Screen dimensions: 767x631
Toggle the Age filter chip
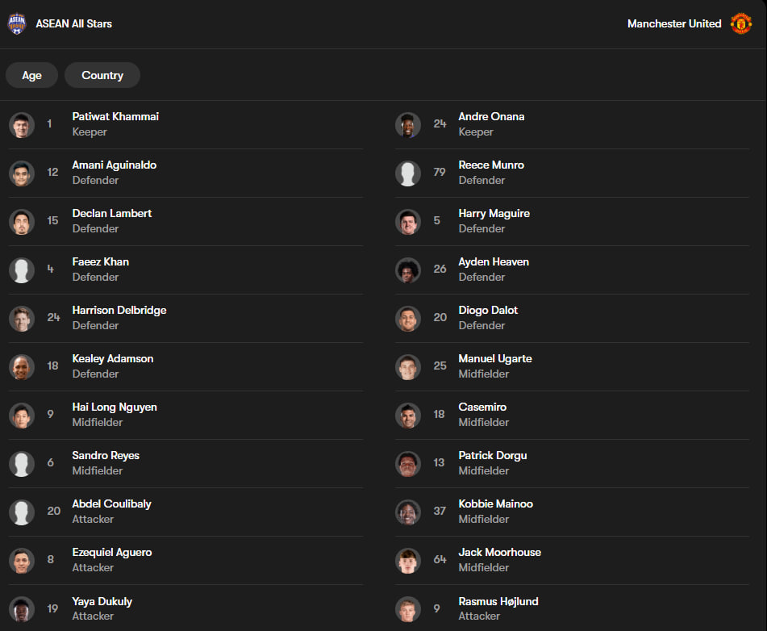click(x=31, y=75)
